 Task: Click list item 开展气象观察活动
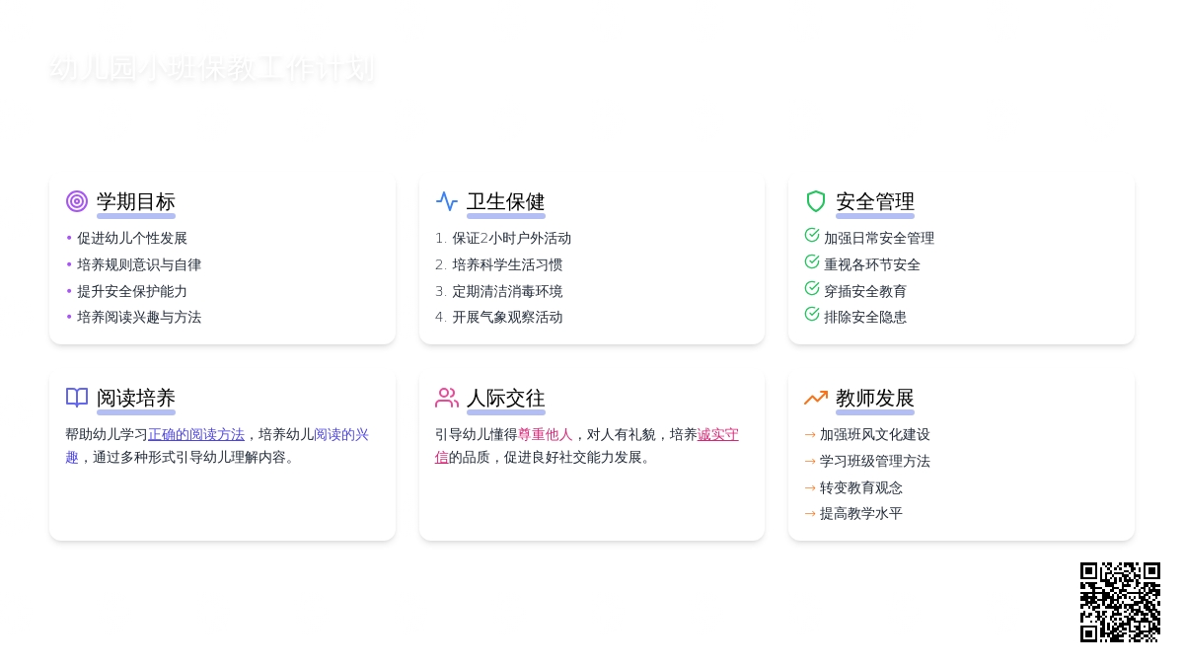coord(508,318)
